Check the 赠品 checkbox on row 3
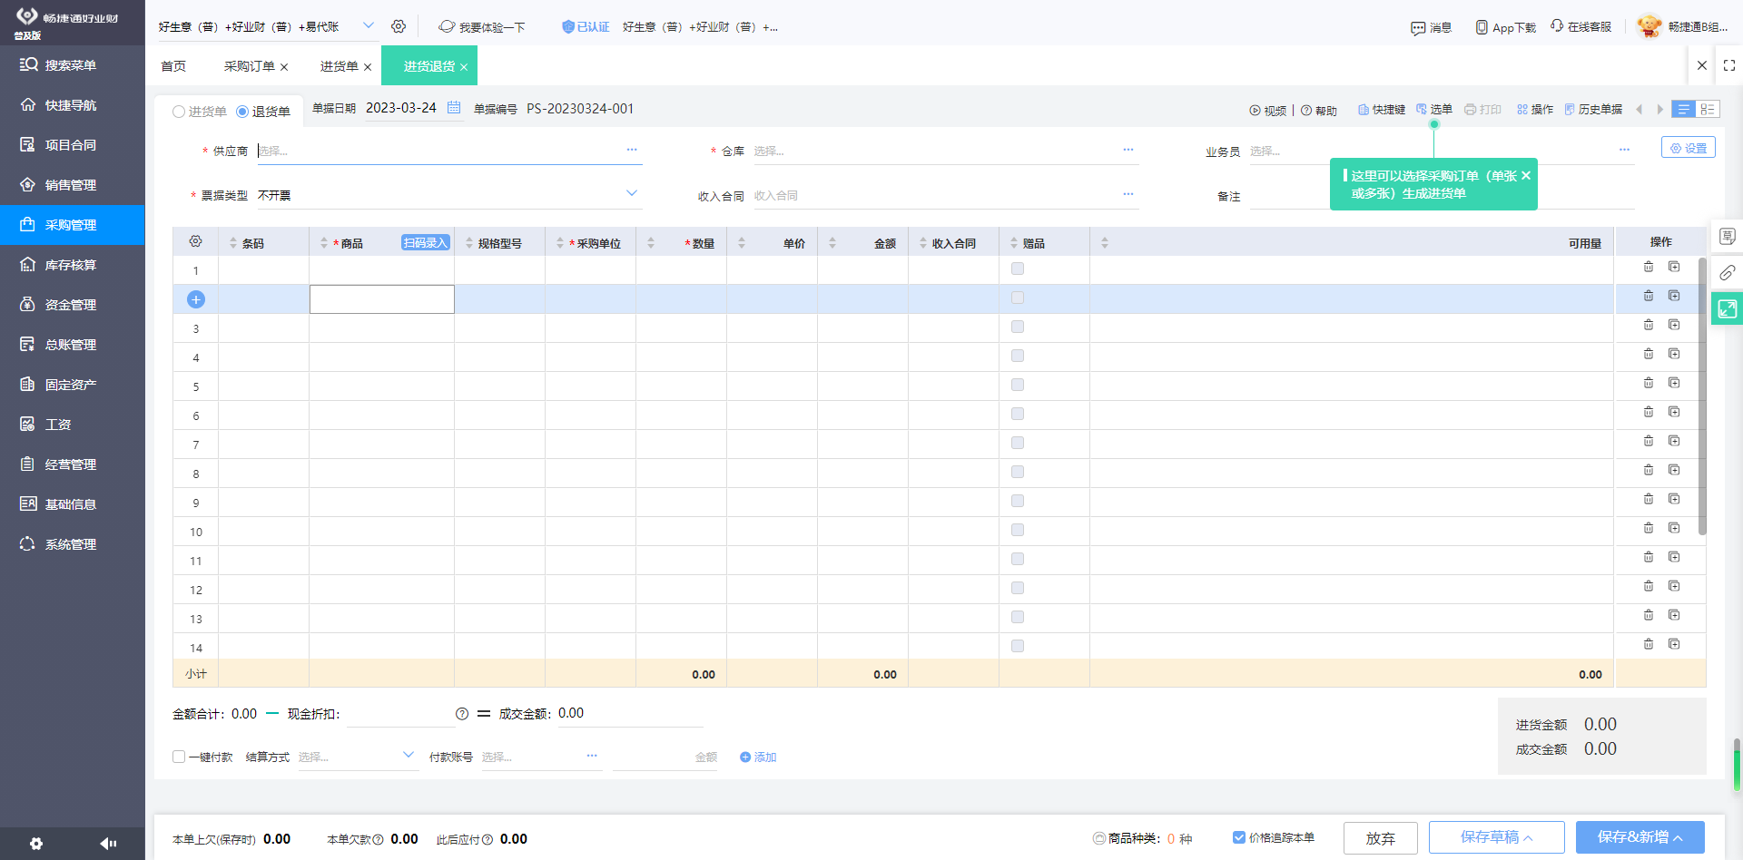This screenshot has width=1743, height=860. click(x=1017, y=326)
